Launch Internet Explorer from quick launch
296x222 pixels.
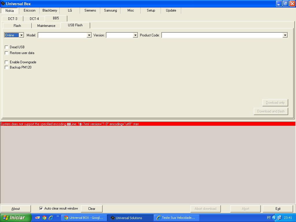click(51, 218)
